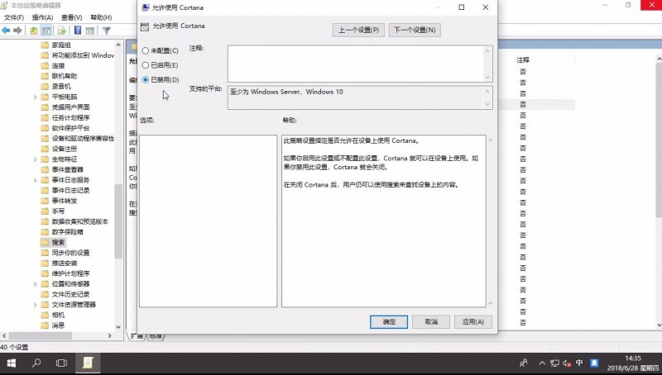Select 软件保护平台 in tree
Image resolution: width=662 pixels, height=375 pixels.
tap(70, 128)
